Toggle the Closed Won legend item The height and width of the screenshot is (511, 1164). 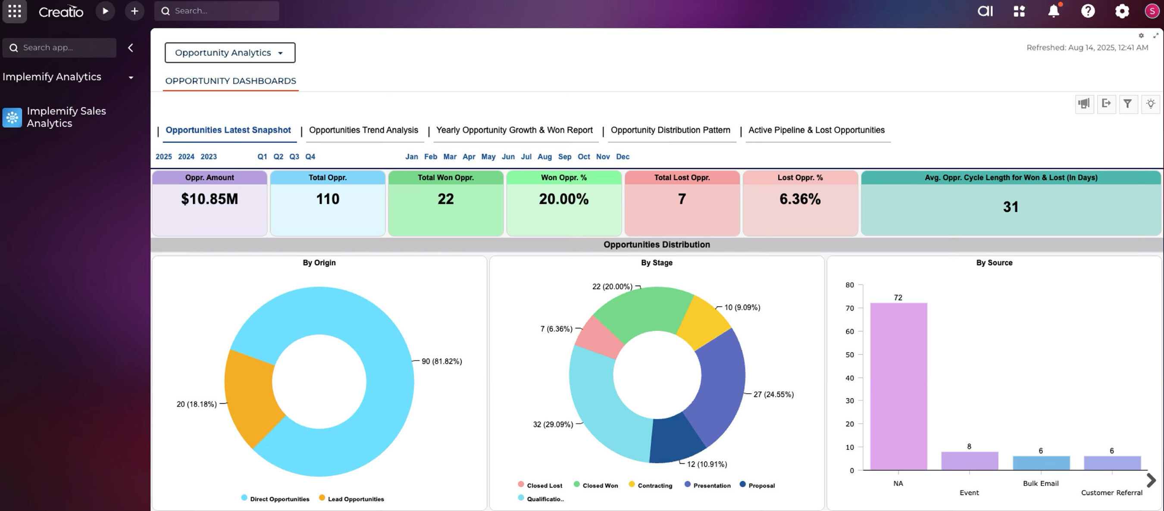[x=595, y=485]
